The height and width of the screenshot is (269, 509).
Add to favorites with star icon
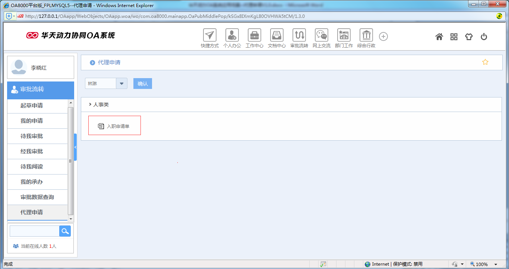coord(485,62)
